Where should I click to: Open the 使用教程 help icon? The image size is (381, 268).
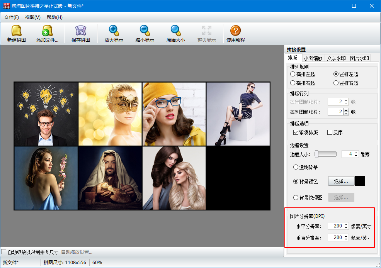click(x=235, y=34)
